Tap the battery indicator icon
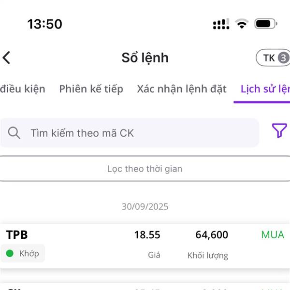The width and height of the screenshot is (290, 290). coord(265,24)
